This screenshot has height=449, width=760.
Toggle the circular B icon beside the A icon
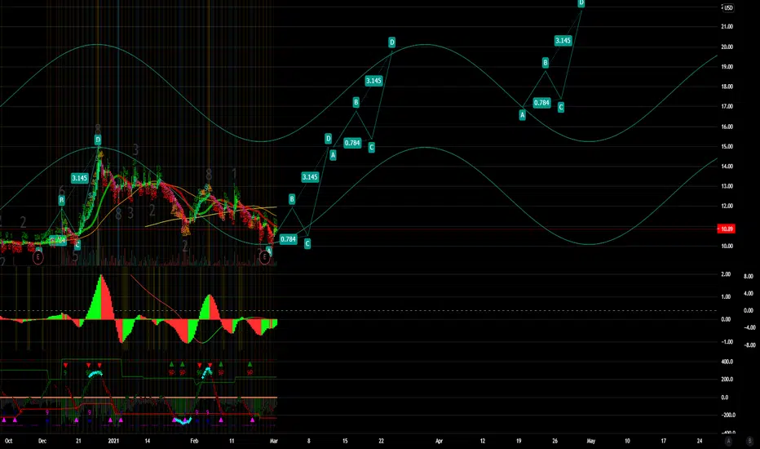750,441
